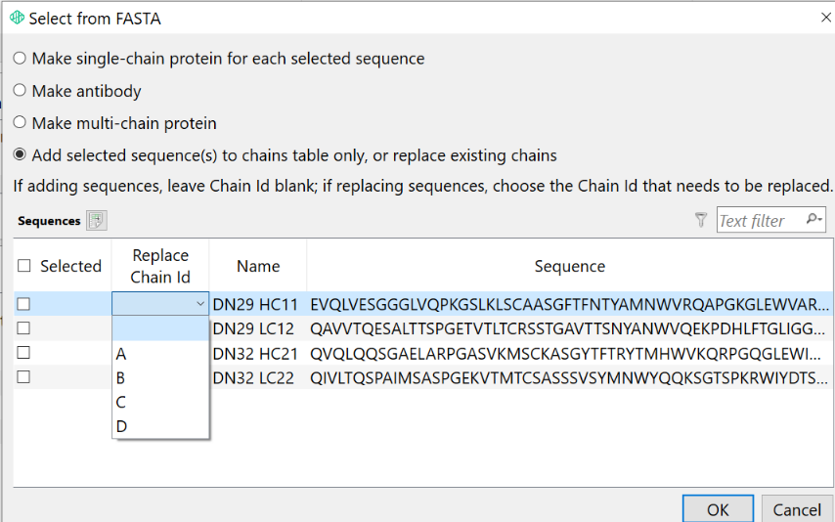The image size is (835, 522).
Task: Select Make multi-chain protein option
Action: tap(20, 122)
